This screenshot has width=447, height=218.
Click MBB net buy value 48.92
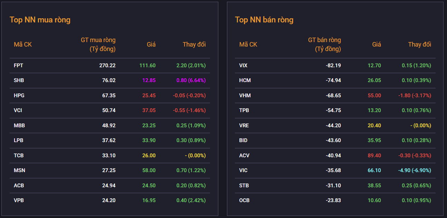(109, 126)
